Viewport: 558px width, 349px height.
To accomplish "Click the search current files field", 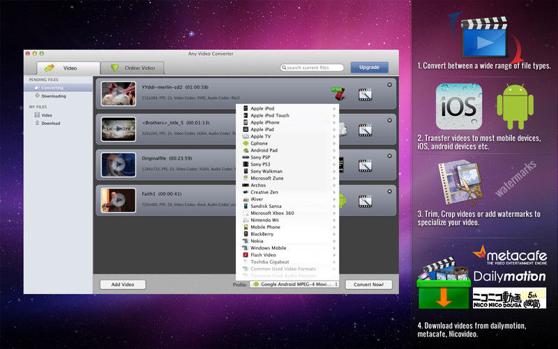I will click(x=312, y=68).
